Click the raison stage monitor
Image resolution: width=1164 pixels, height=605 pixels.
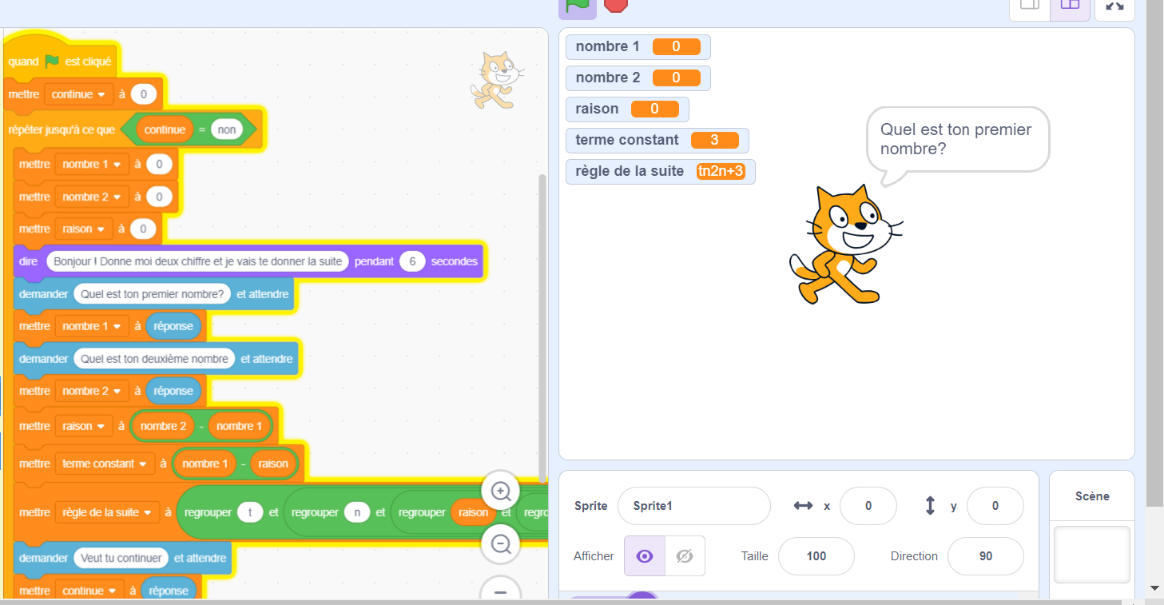click(627, 109)
